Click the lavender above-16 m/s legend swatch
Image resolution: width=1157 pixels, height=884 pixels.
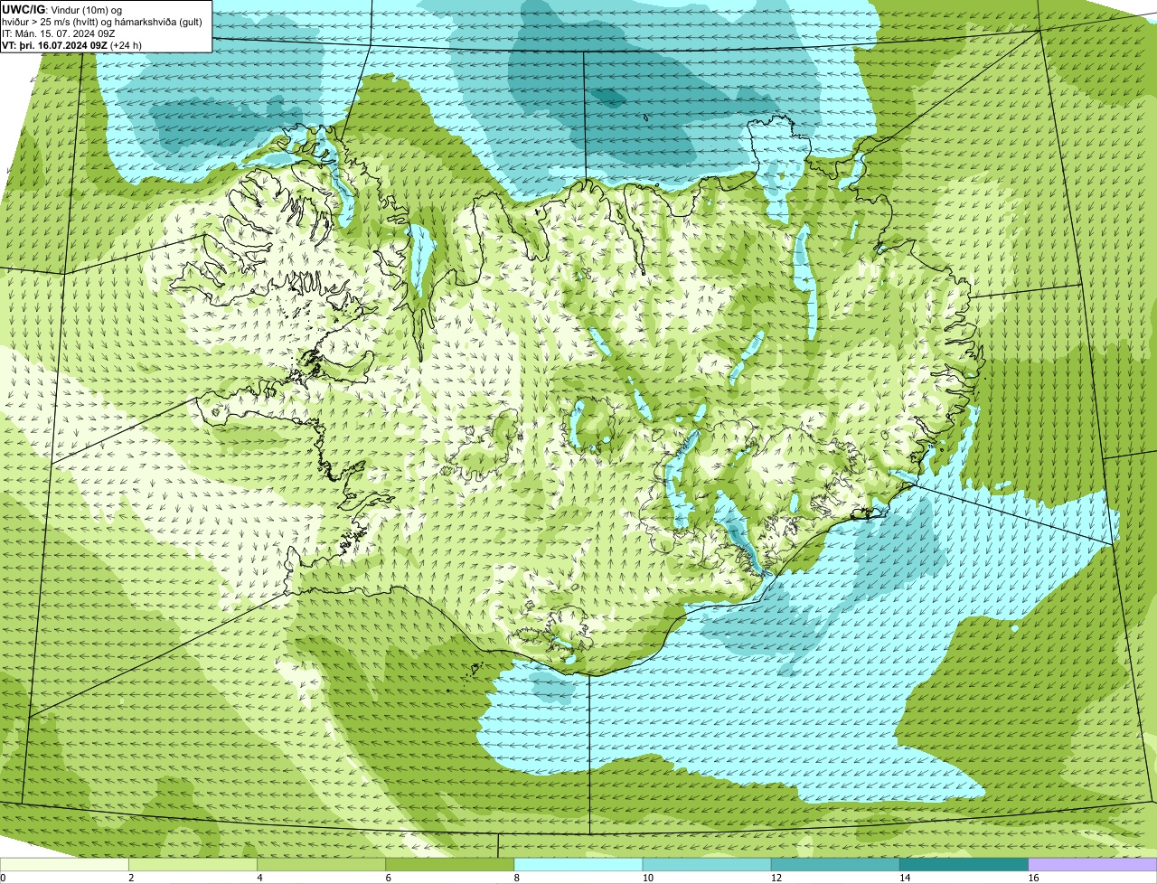(x=1093, y=865)
